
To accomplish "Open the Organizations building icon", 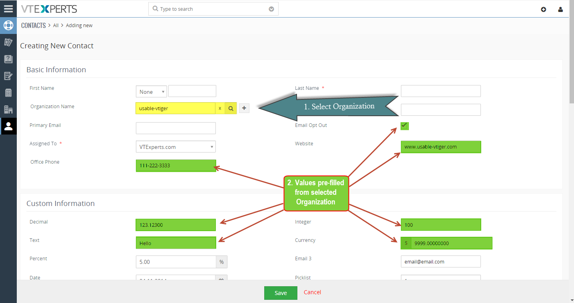I will click(8, 109).
